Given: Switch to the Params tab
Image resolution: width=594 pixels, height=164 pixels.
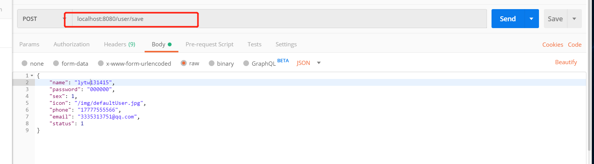Looking at the screenshot, I should click(29, 44).
